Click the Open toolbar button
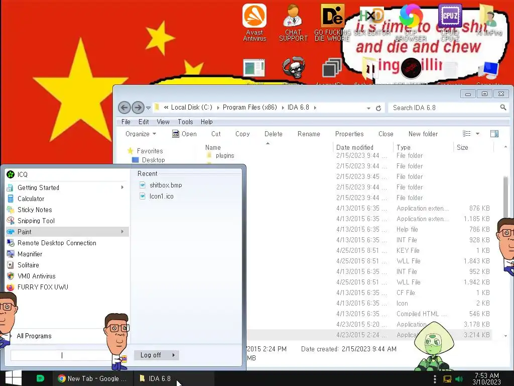This screenshot has height=386, width=514. coord(185,134)
